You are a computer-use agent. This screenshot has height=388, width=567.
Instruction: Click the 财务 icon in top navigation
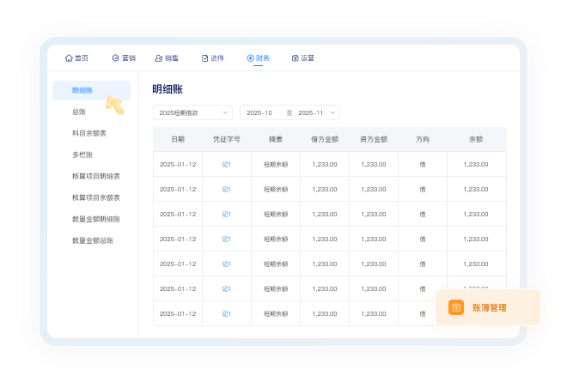pos(250,58)
